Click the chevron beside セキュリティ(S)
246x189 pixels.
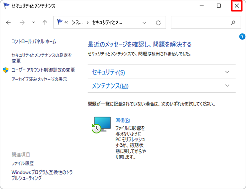[x=227, y=72]
